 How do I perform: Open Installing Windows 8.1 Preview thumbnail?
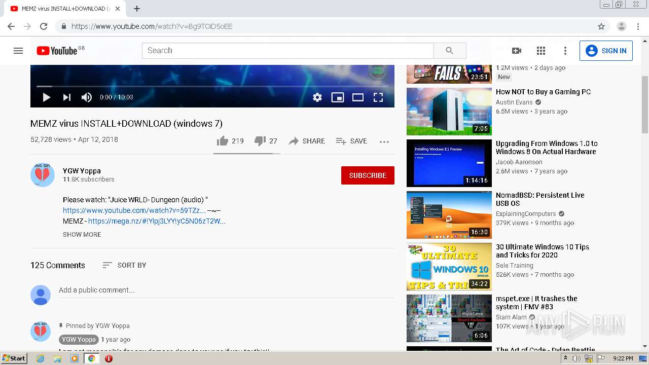pyautogui.click(x=449, y=163)
